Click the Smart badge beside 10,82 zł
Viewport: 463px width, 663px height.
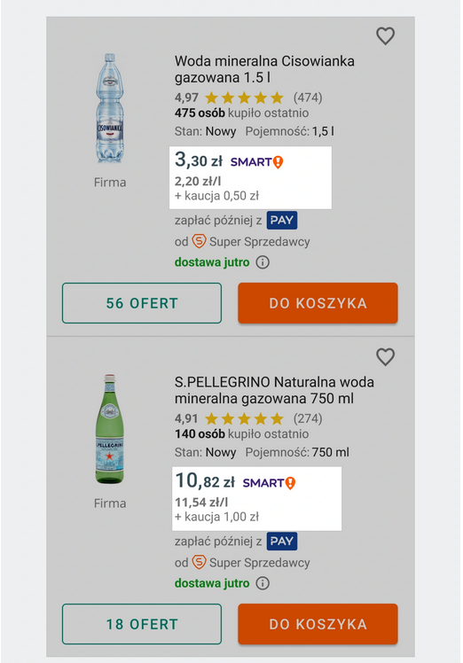click(x=269, y=483)
